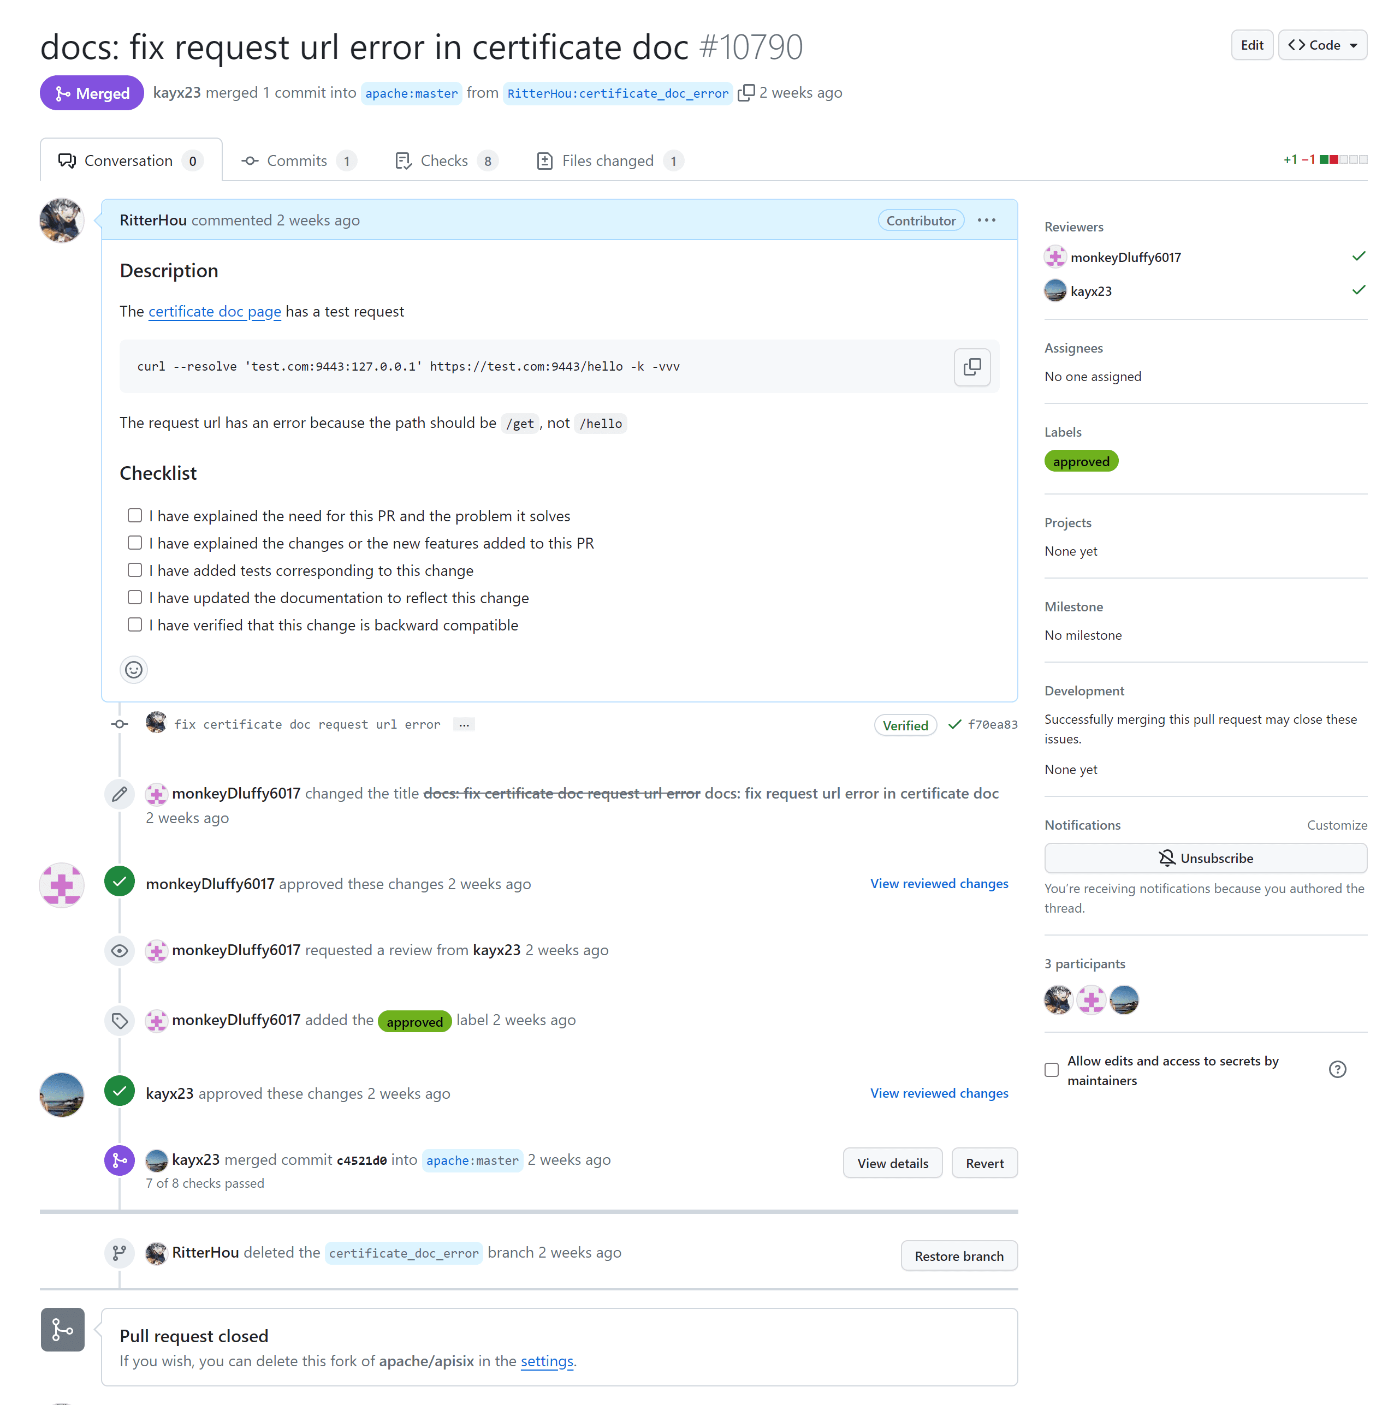Click the Verified commit badge
1388x1405 pixels.
[905, 725]
